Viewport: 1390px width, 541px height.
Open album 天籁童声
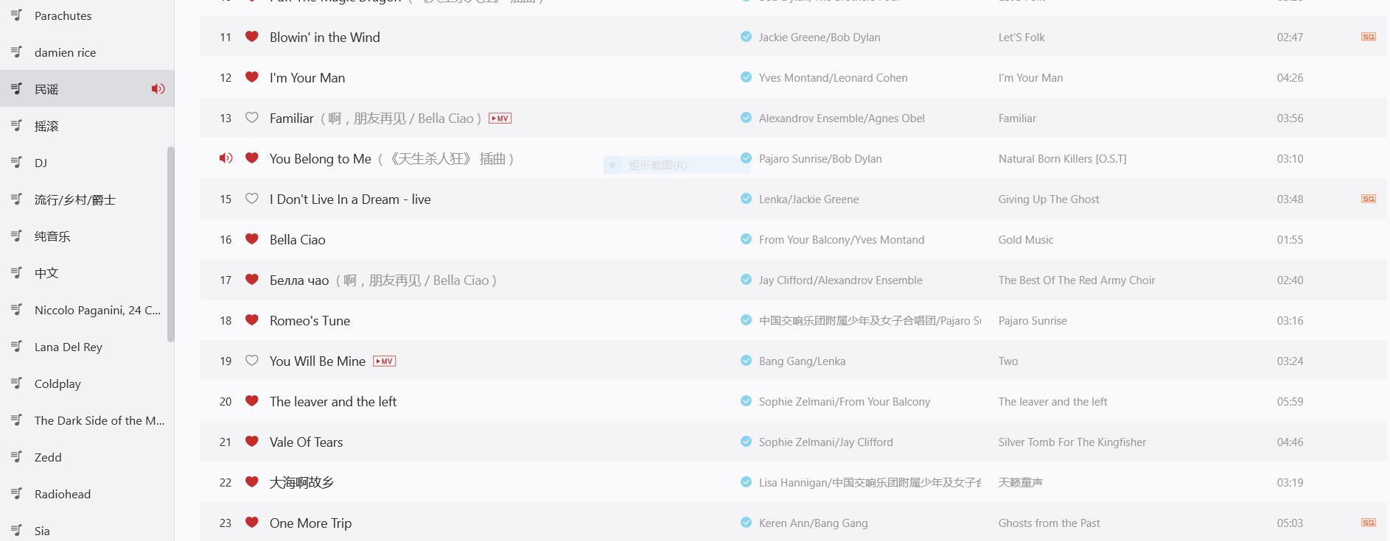point(1020,482)
